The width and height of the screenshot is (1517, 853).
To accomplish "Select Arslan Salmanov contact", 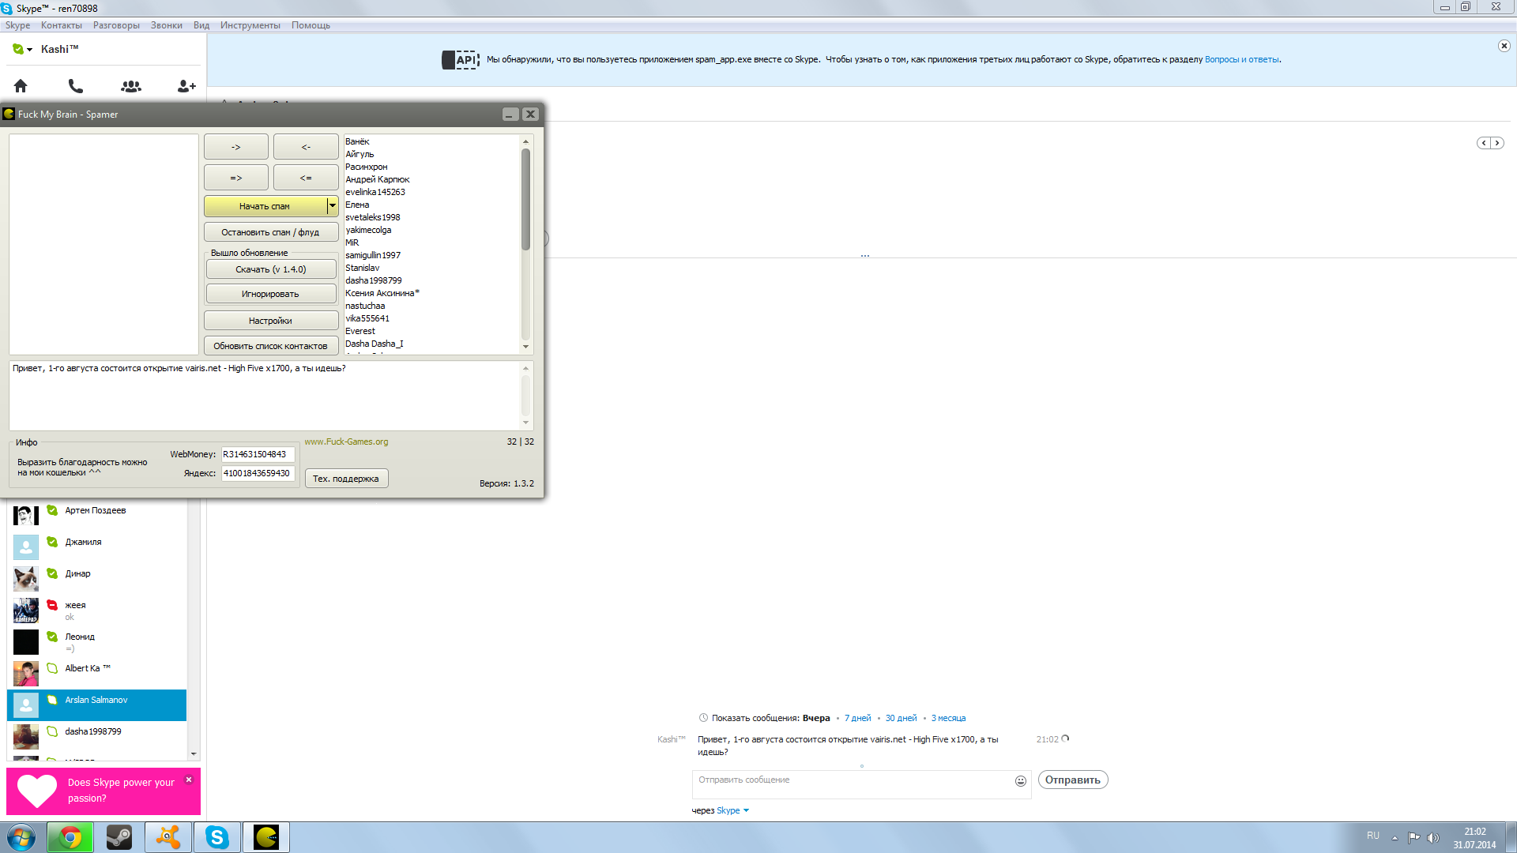I will click(96, 705).
